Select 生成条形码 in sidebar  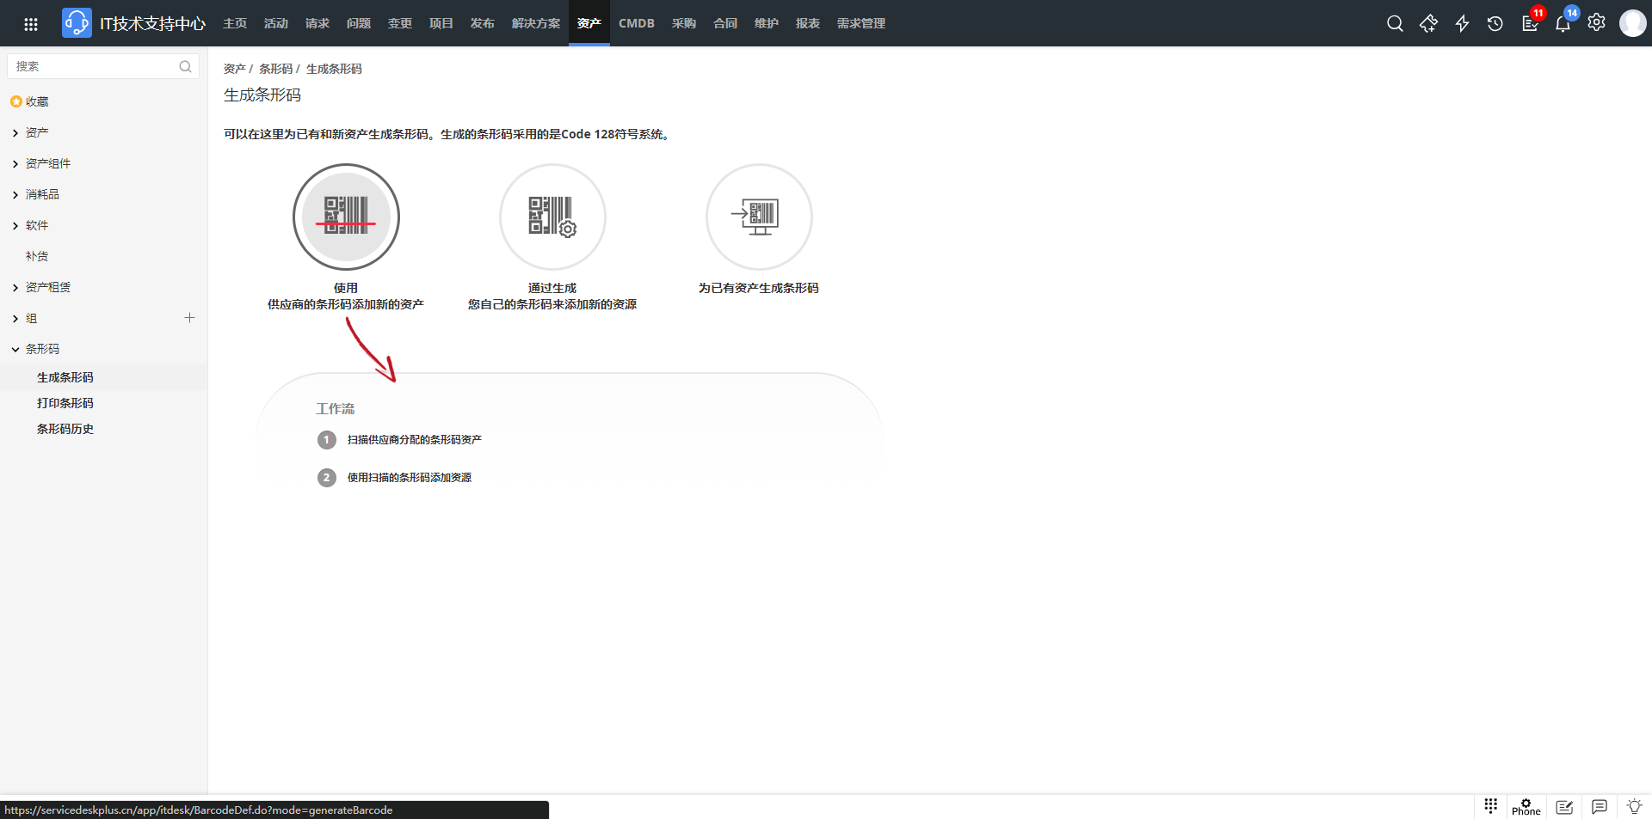(x=65, y=377)
